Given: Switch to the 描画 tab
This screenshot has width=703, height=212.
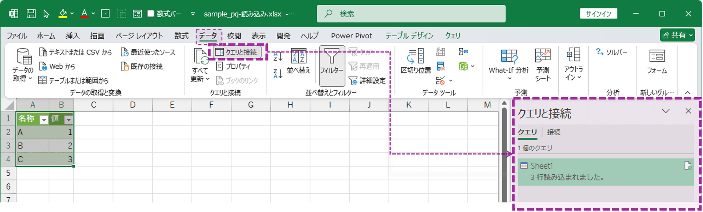Looking at the screenshot, I should pos(97,36).
